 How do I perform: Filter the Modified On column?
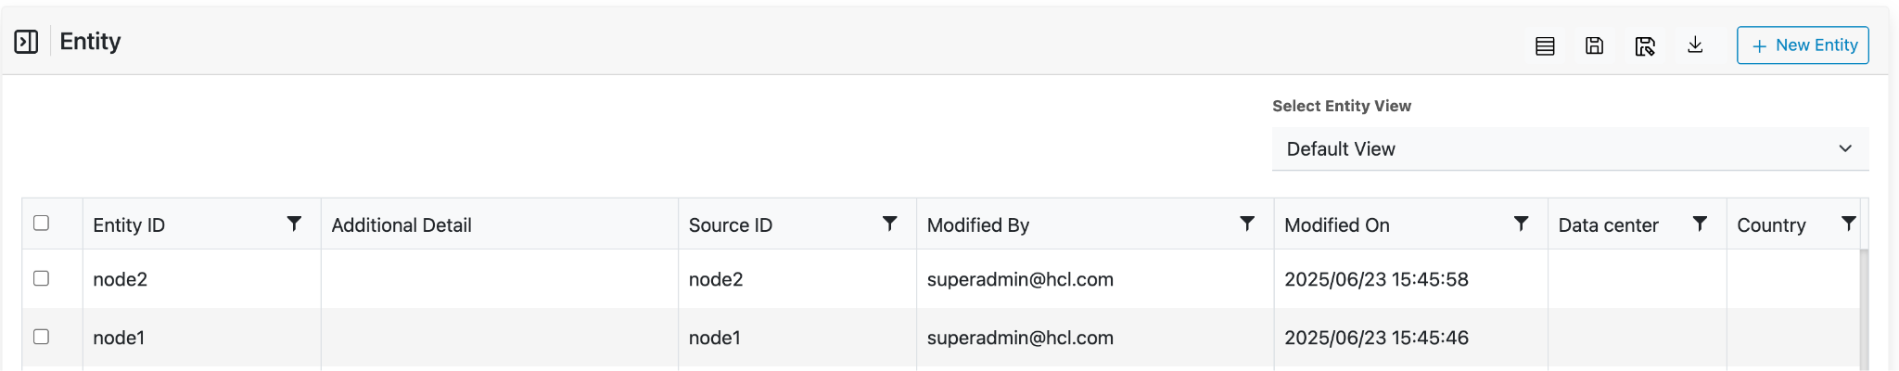pyautogui.click(x=1521, y=224)
